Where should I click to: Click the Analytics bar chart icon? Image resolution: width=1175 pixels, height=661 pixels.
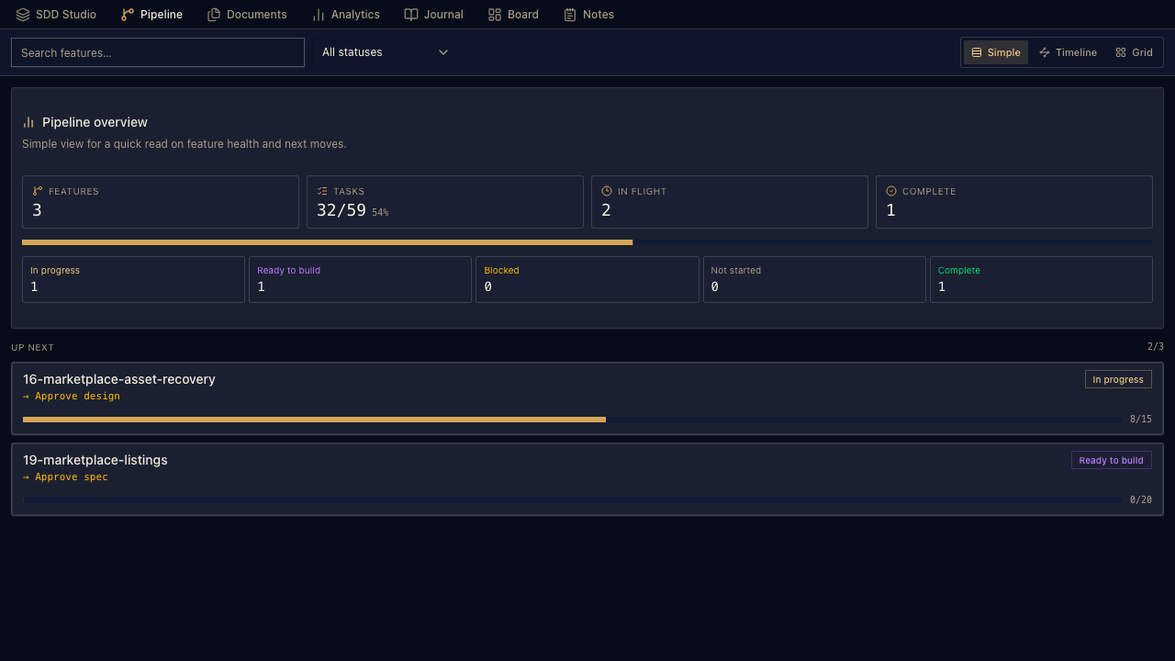coord(319,15)
